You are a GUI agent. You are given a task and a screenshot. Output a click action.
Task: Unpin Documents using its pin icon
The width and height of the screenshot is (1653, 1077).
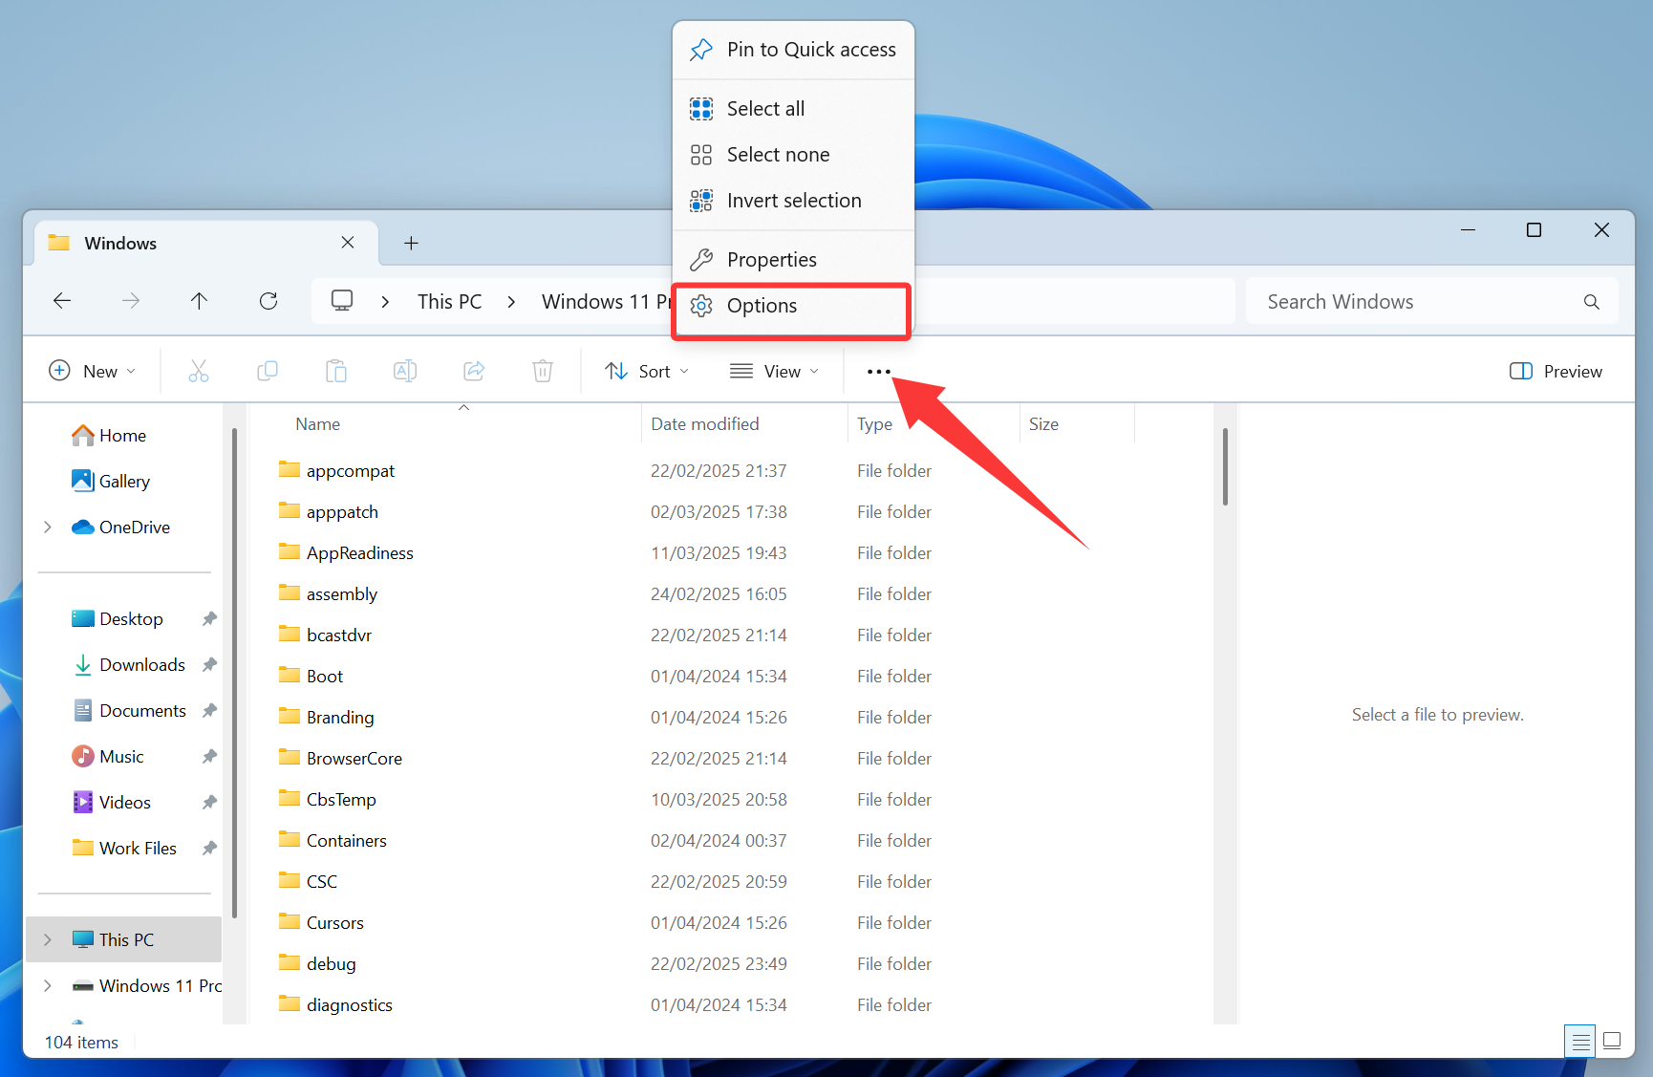209,711
